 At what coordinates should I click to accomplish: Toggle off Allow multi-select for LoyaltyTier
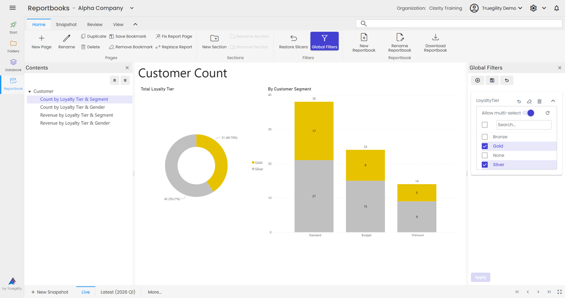[531, 113]
